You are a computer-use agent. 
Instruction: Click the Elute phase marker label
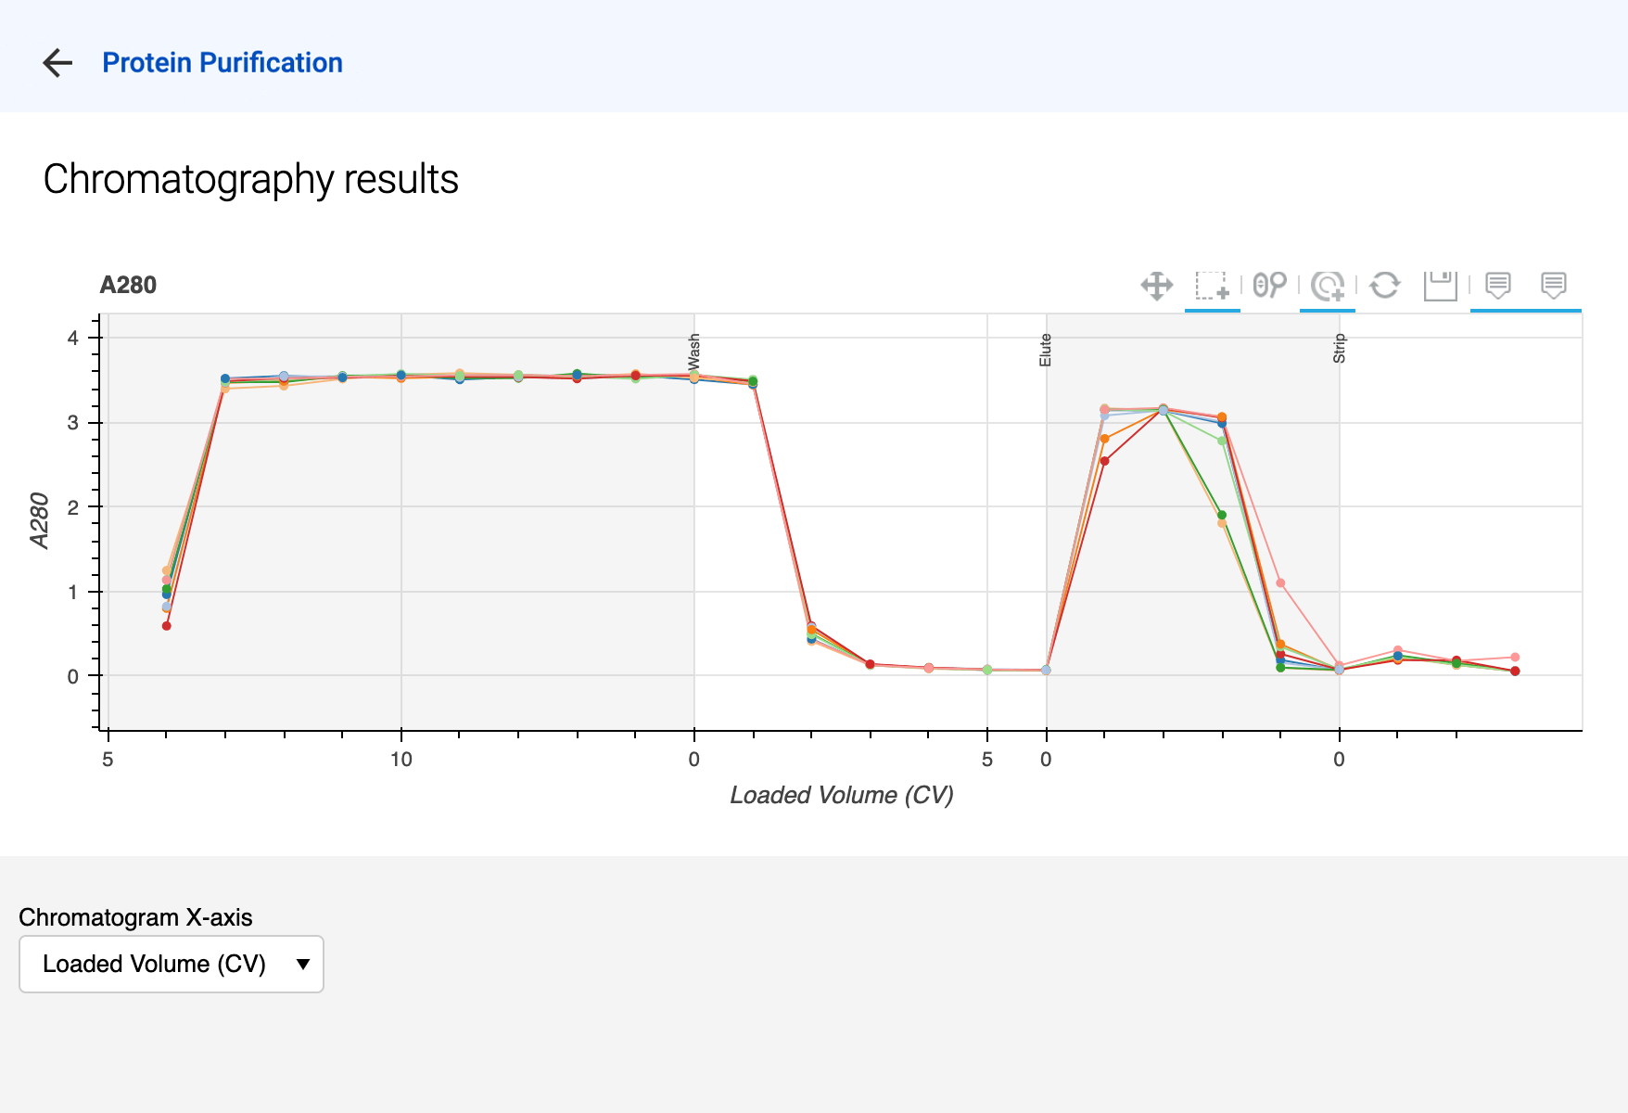[x=1046, y=350]
